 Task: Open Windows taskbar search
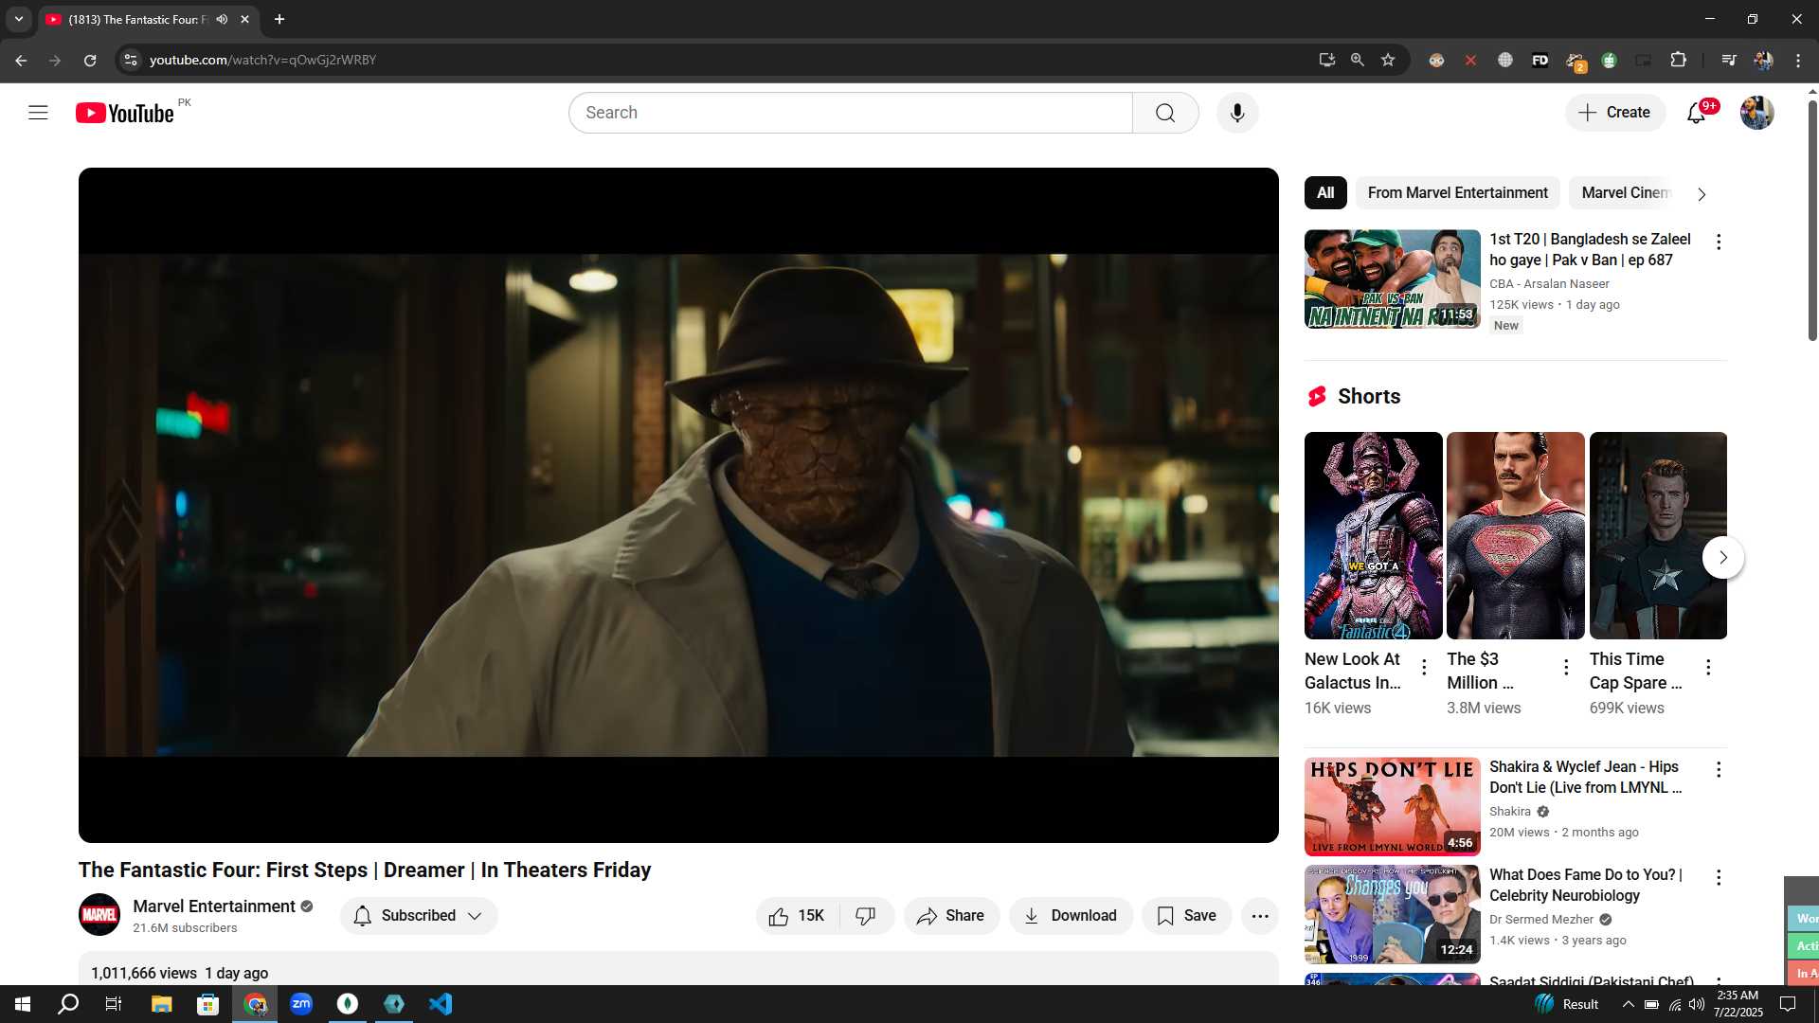[x=68, y=1004]
